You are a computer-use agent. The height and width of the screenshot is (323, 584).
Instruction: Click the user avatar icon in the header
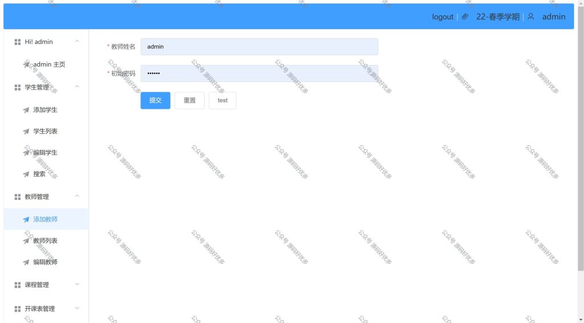pos(531,17)
